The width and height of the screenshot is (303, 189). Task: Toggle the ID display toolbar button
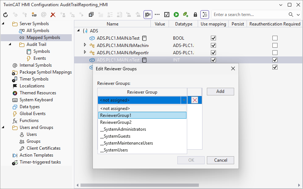click(148, 15)
